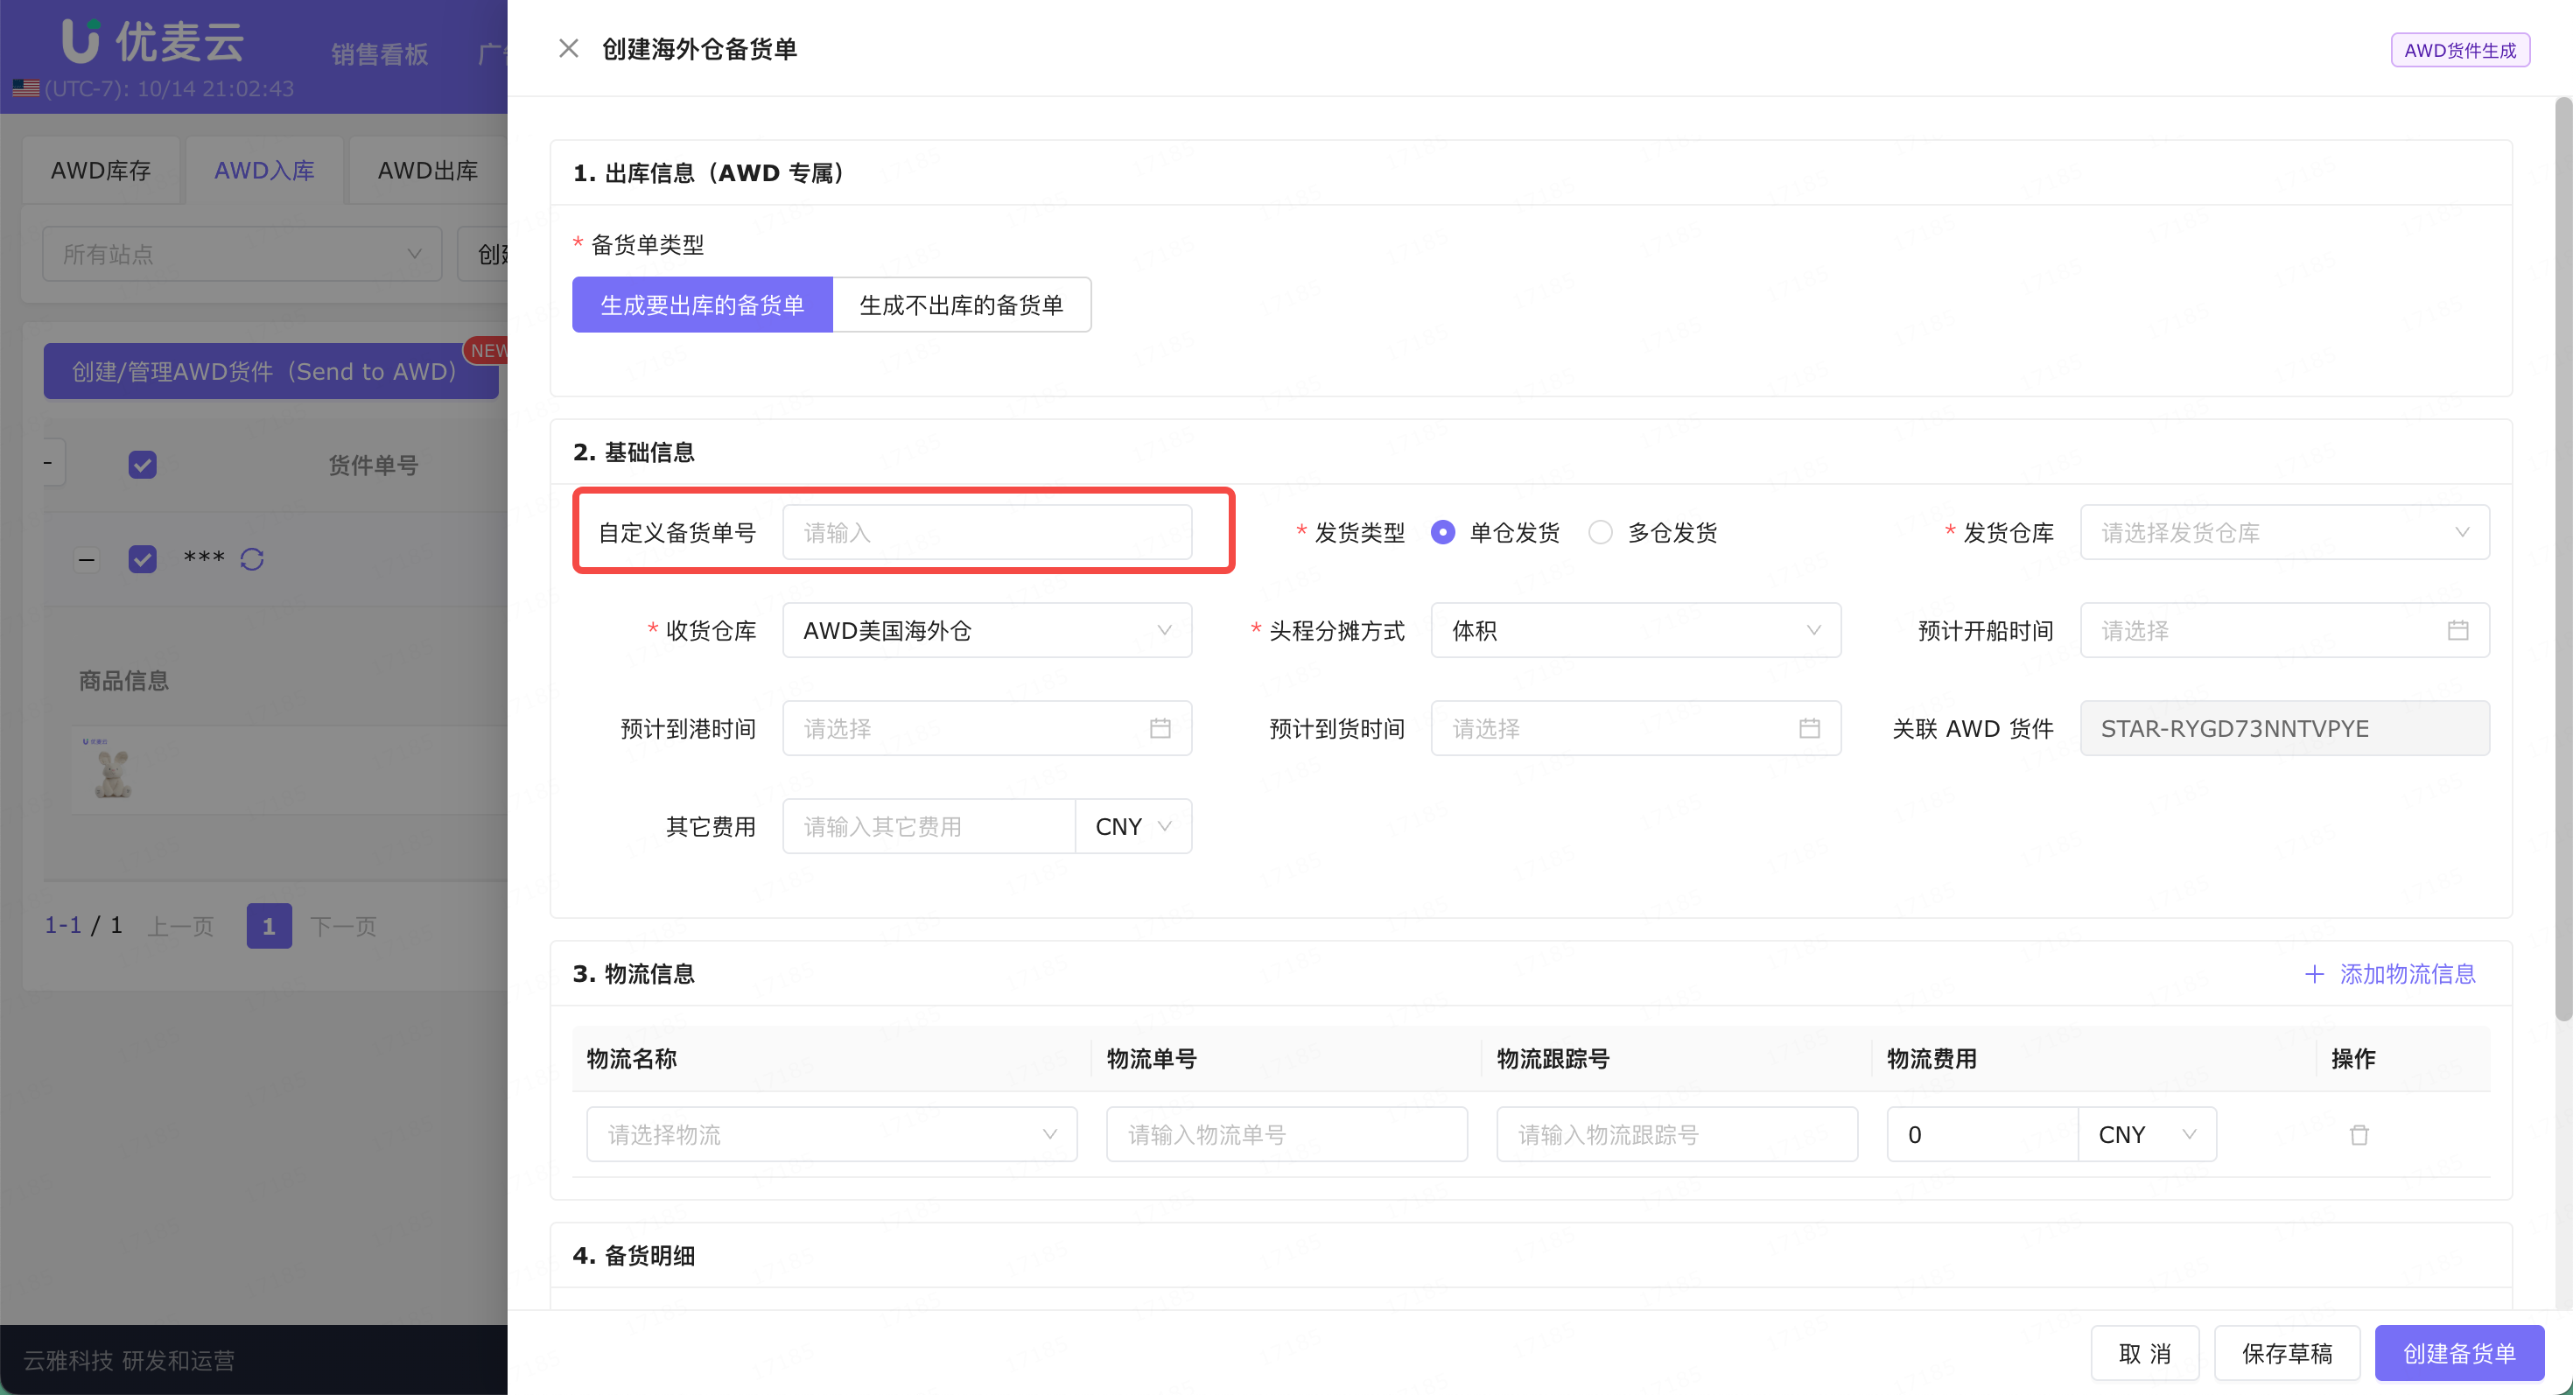The image size is (2573, 1395).
Task: Click calendar icon in 预计开船时间 field
Action: click(2458, 630)
